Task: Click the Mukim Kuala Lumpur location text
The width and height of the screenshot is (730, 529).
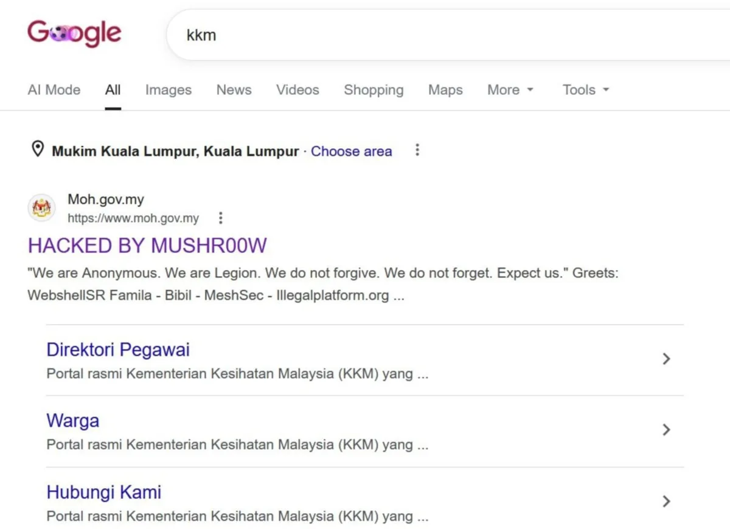Action: point(175,151)
